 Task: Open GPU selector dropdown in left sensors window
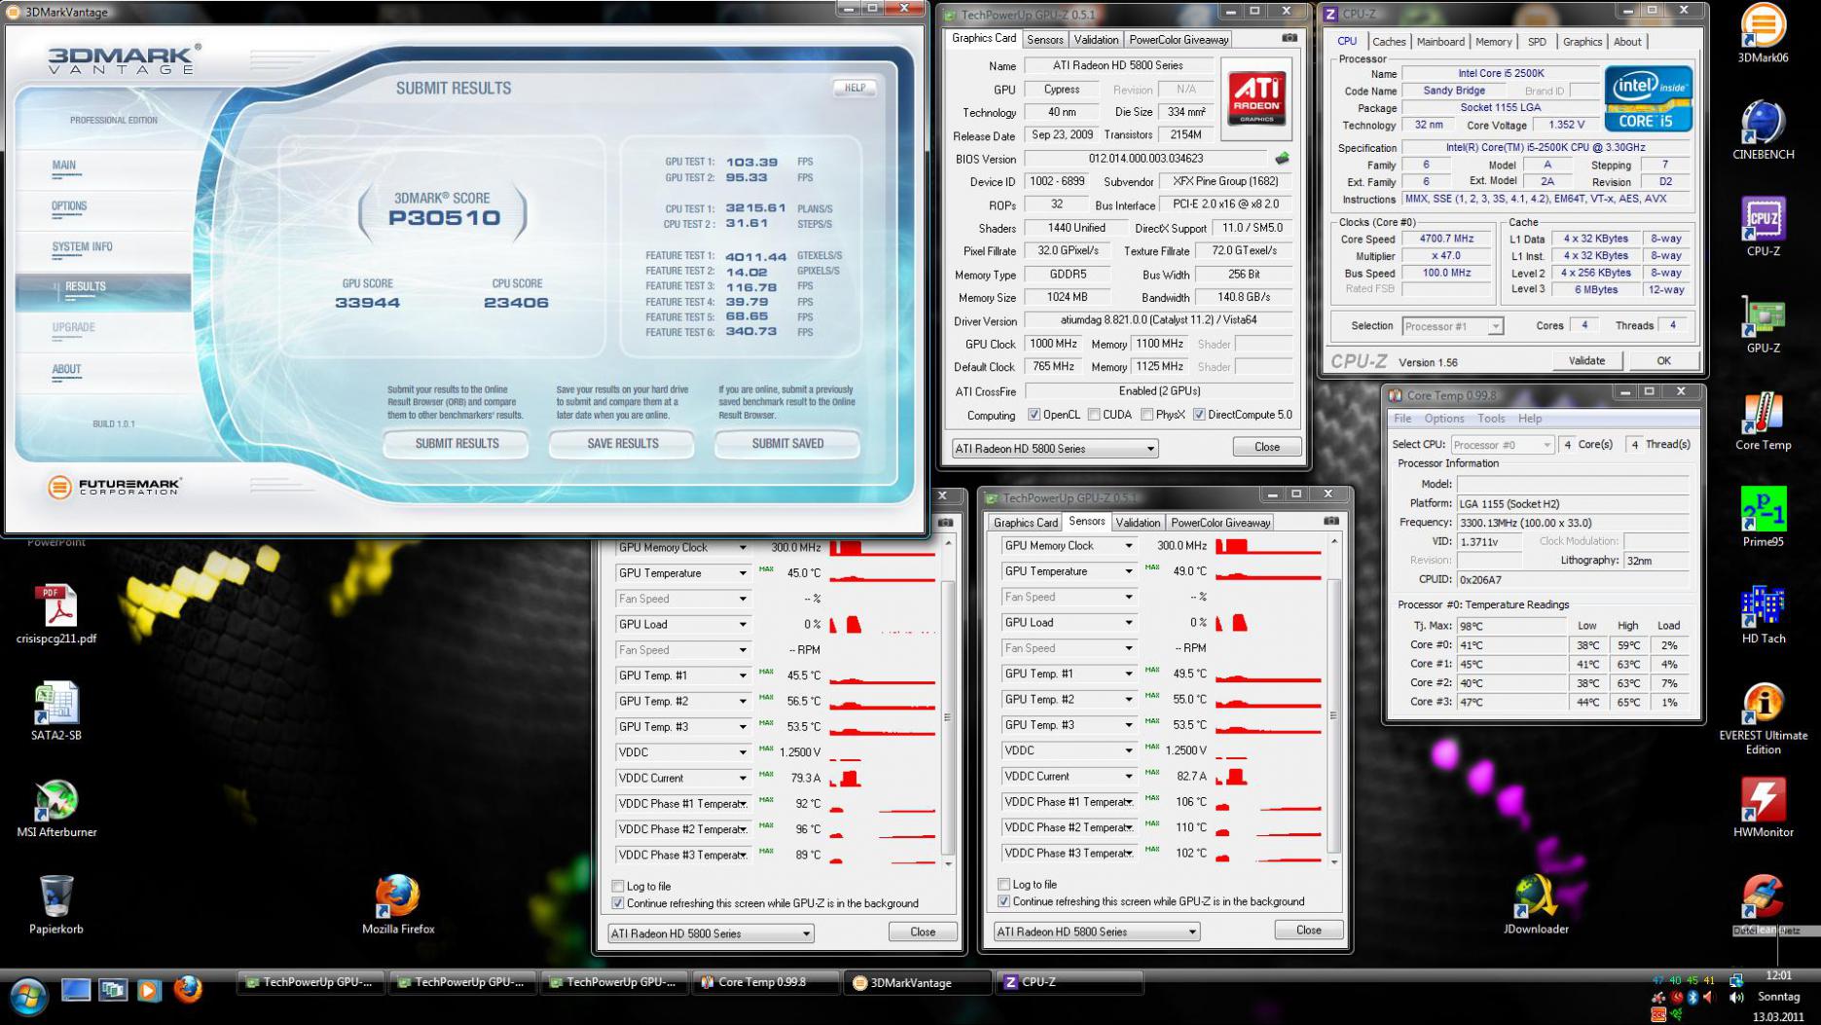710,933
